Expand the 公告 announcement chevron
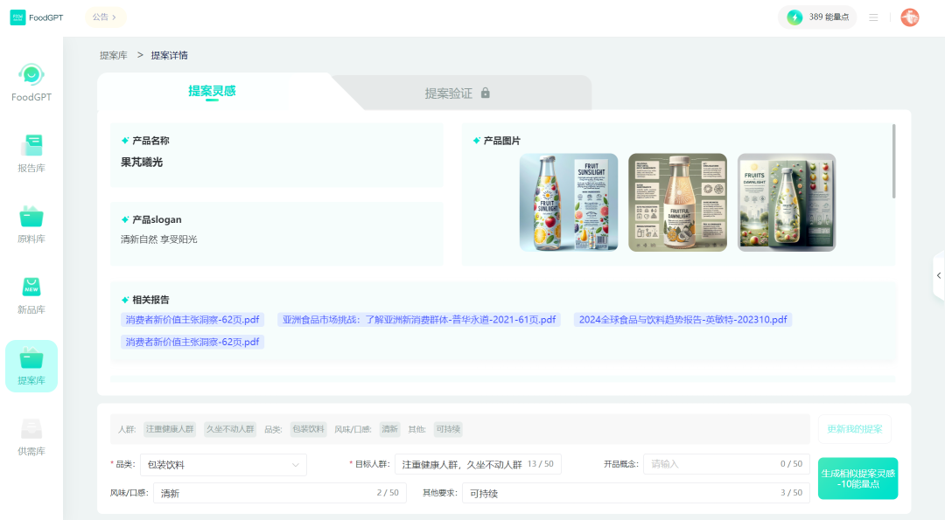This screenshot has height=520, width=945. (x=114, y=17)
